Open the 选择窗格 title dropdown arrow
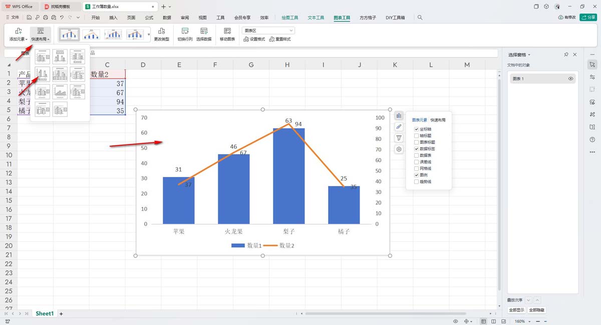The image size is (601, 325). (529, 55)
